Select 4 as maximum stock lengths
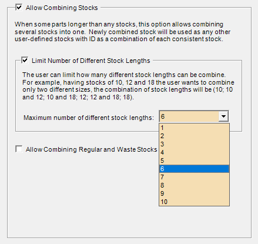 194,152
